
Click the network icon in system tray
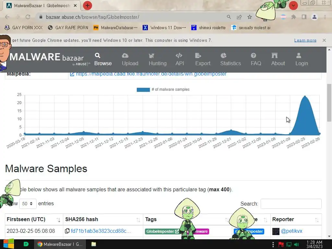click(289, 244)
